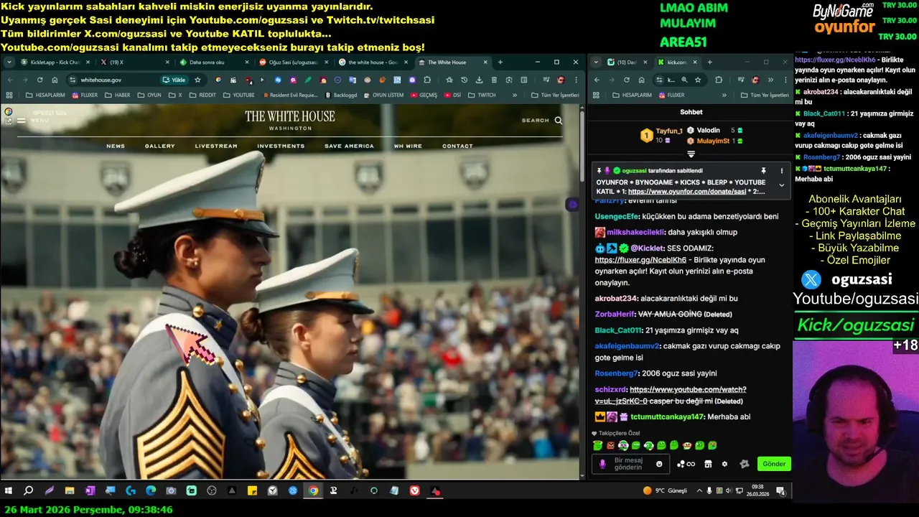Open the OYUN LİSTEM bookmark
Screen dimensions: 919x517
point(383,95)
